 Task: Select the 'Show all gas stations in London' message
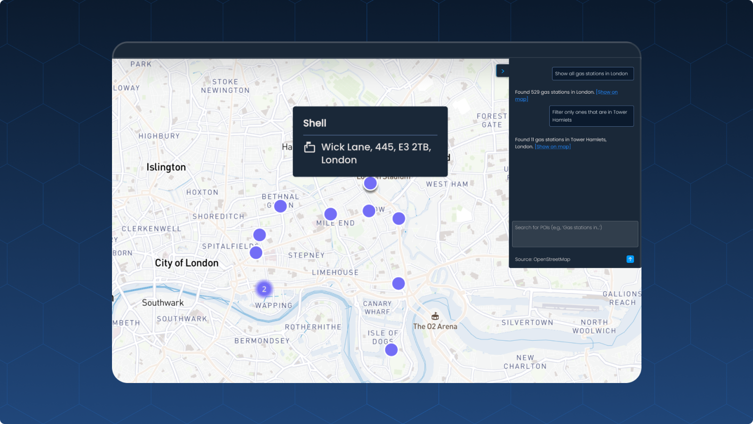pos(593,73)
